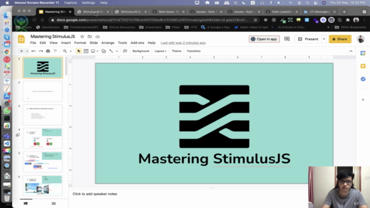The height and width of the screenshot is (208, 370).
Task: Check the cloud save status icon
Action: click(x=98, y=36)
